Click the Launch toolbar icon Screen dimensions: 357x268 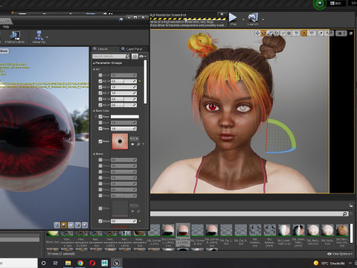[253, 19]
